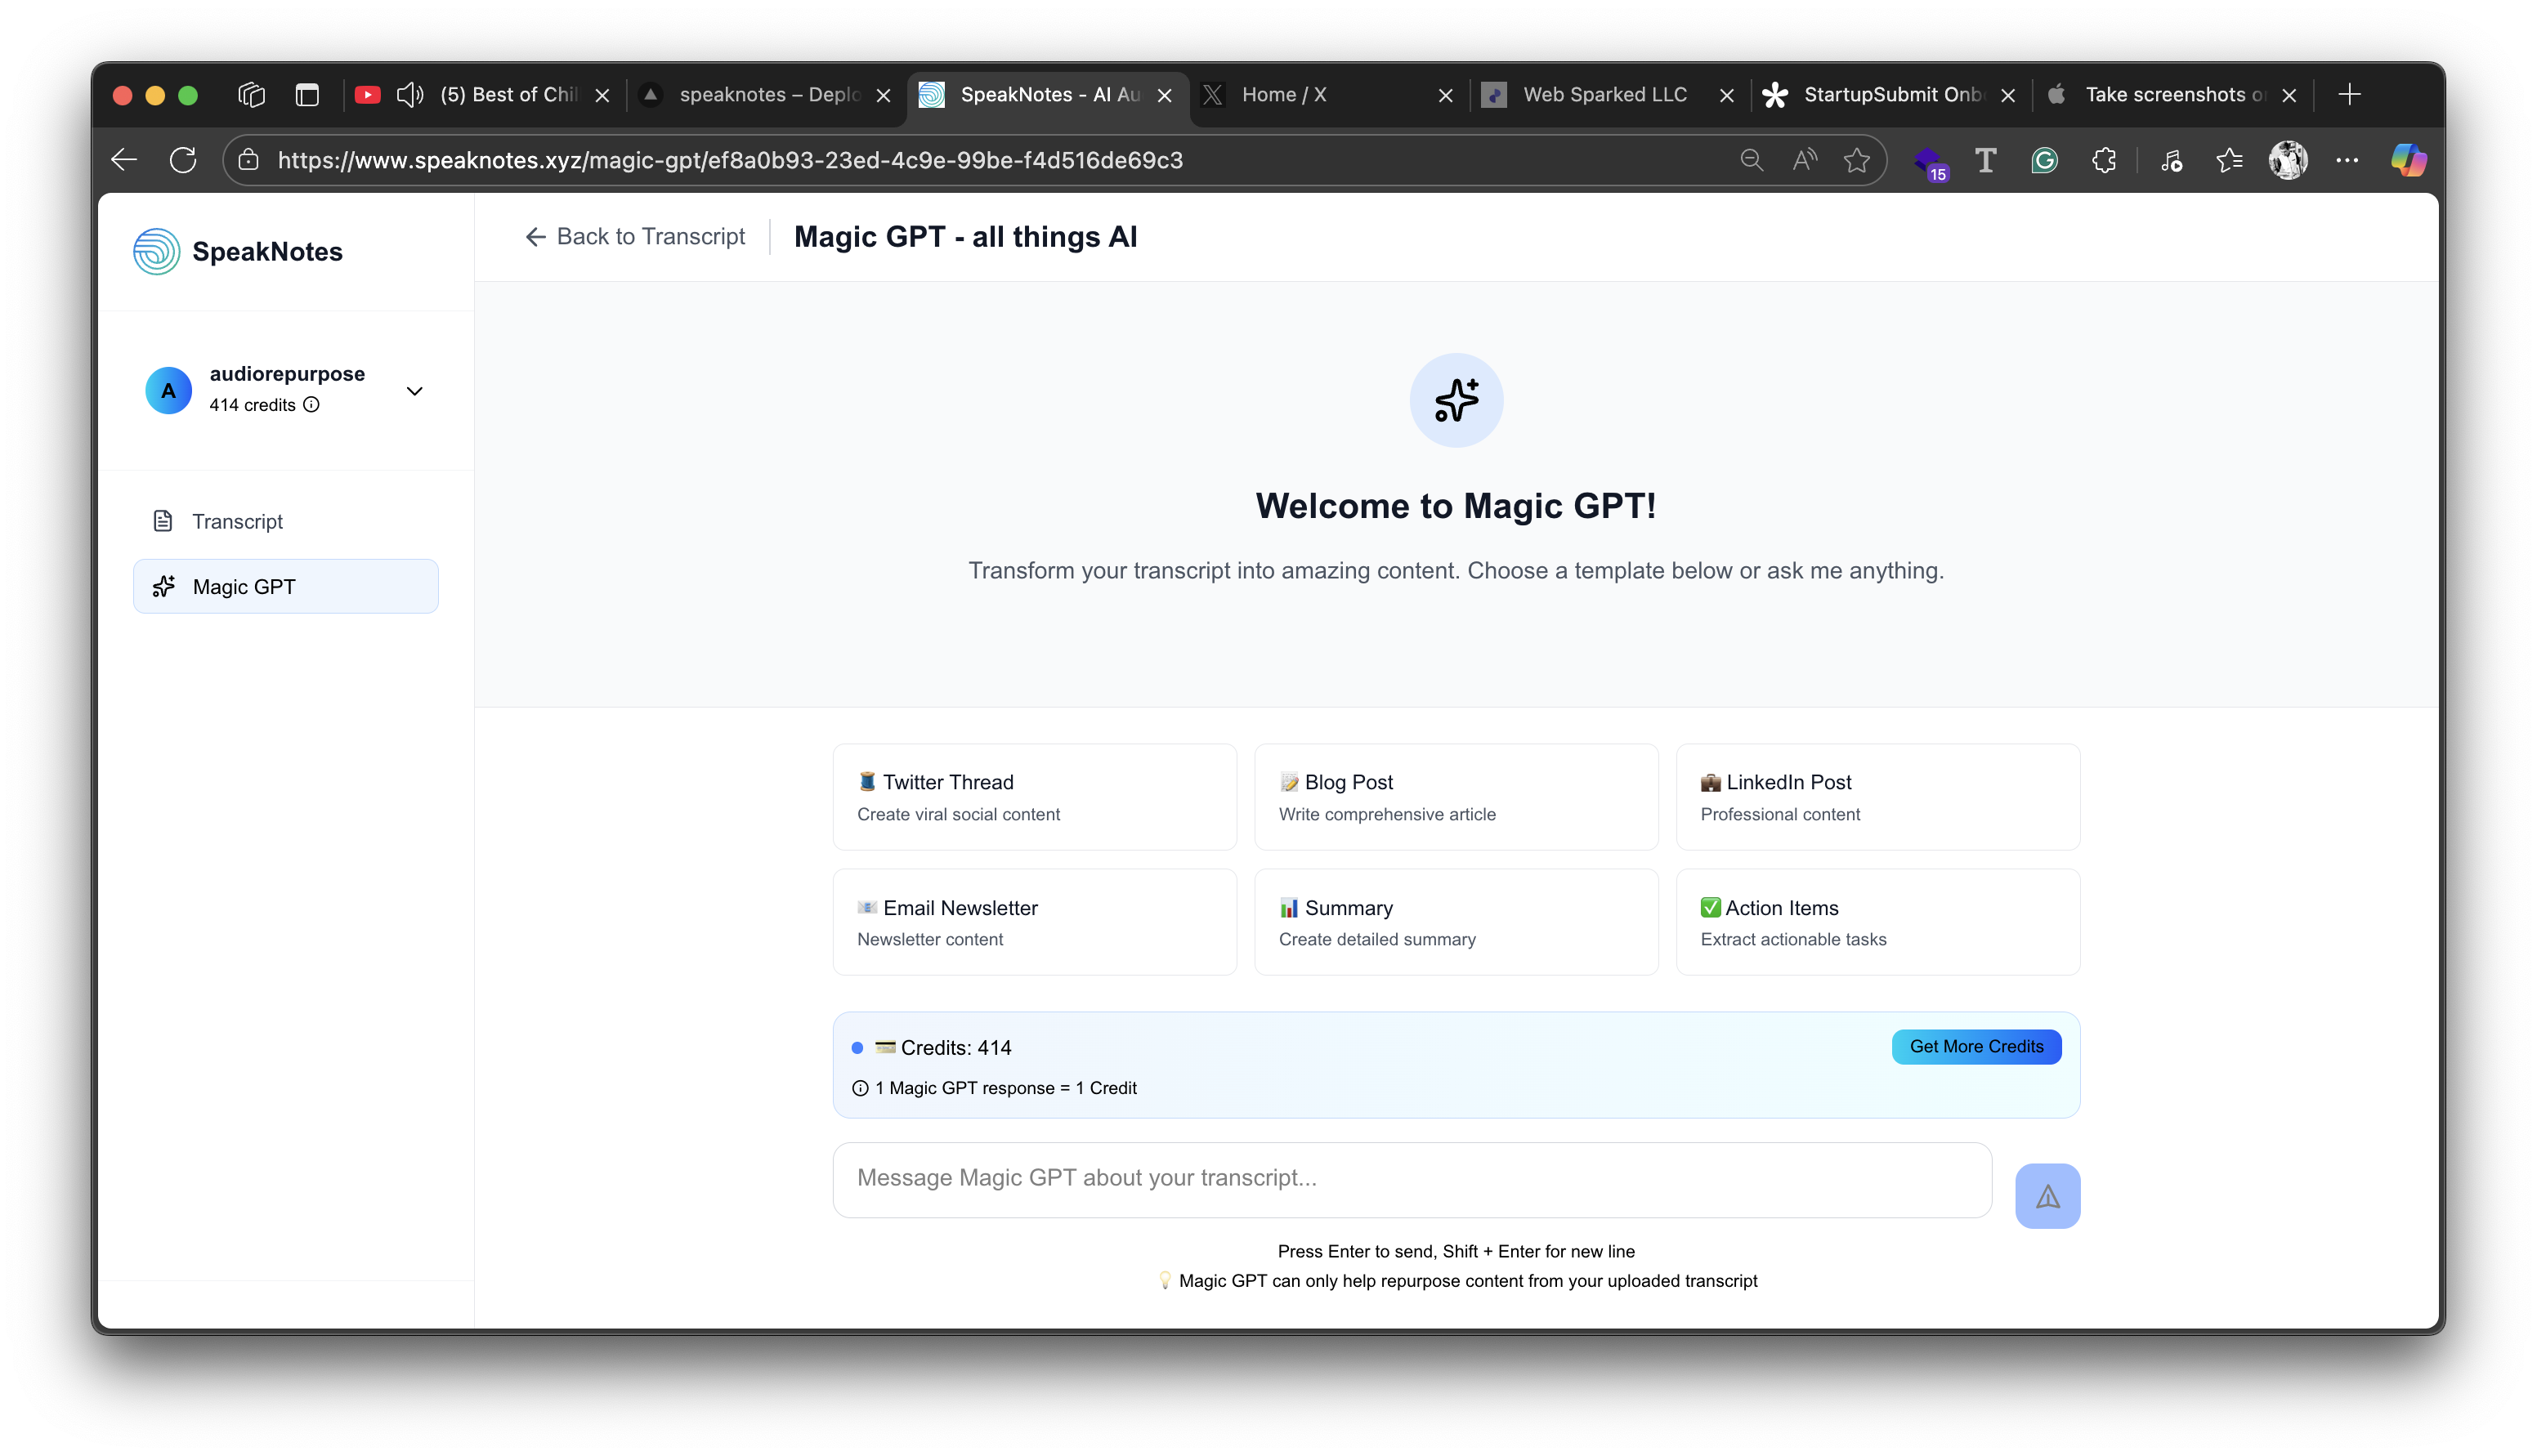Screen dimensions: 2537x1456
Task: Select Transcript in the sidebar
Action: 237,522
